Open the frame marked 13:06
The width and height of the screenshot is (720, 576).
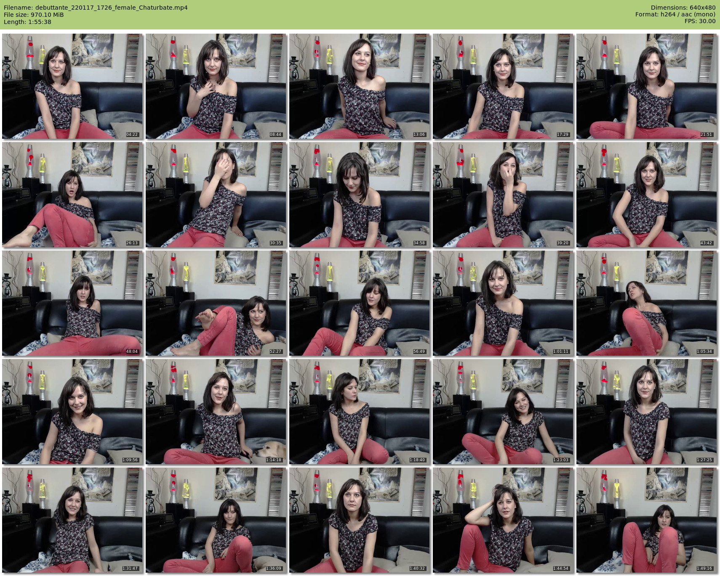pos(360,86)
